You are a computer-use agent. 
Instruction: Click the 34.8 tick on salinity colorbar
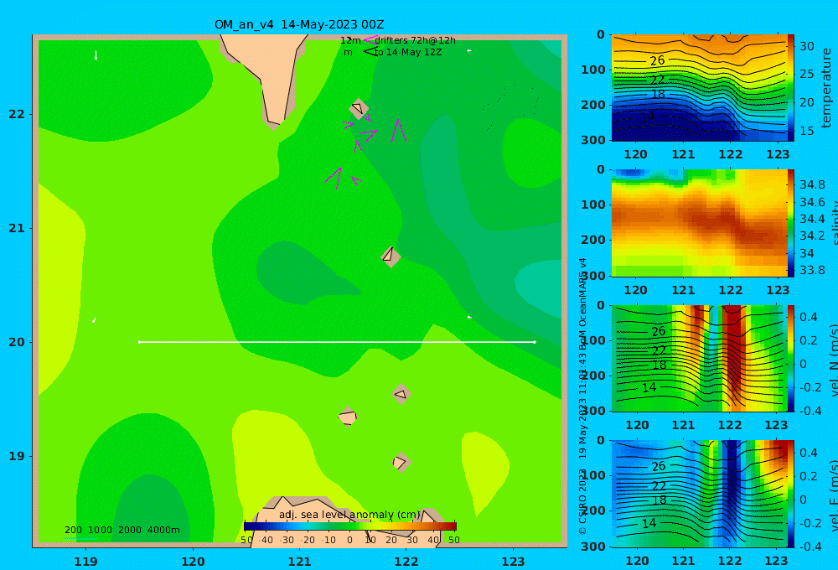pyautogui.click(x=812, y=185)
